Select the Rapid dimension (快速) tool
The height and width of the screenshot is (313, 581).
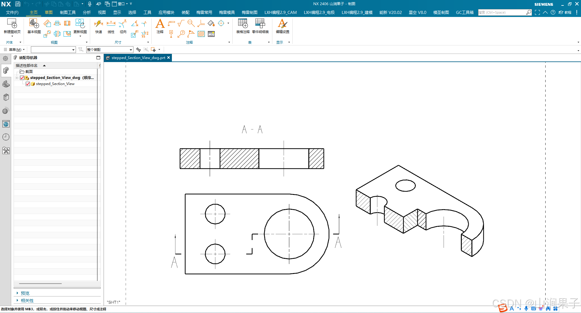[x=99, y=26]
